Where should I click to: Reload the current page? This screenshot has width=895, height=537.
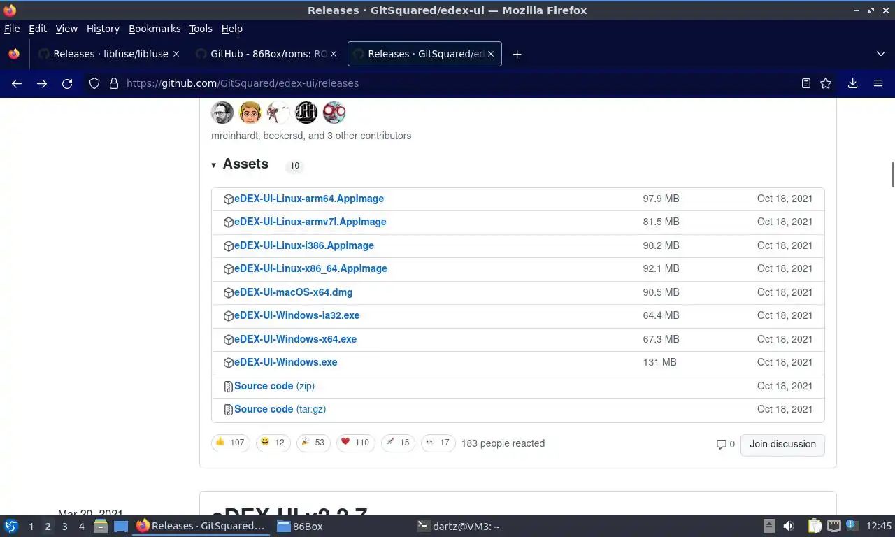click(67, 83)
